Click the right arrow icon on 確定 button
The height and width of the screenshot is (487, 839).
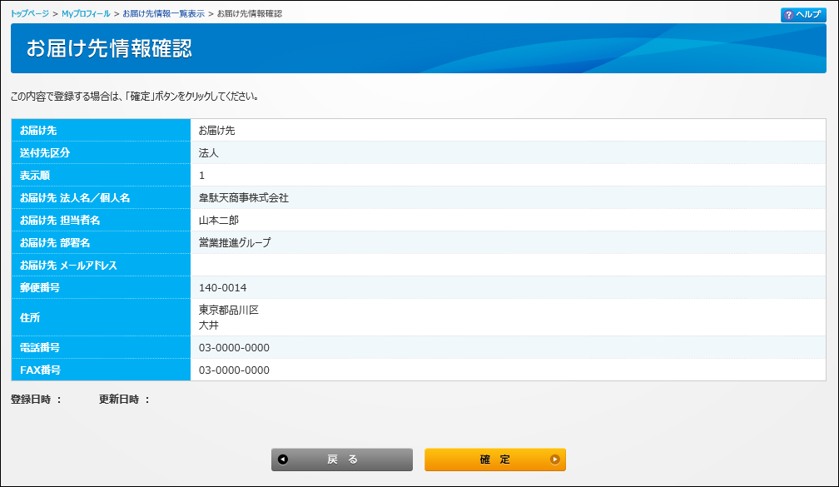[x=554, y=460]
